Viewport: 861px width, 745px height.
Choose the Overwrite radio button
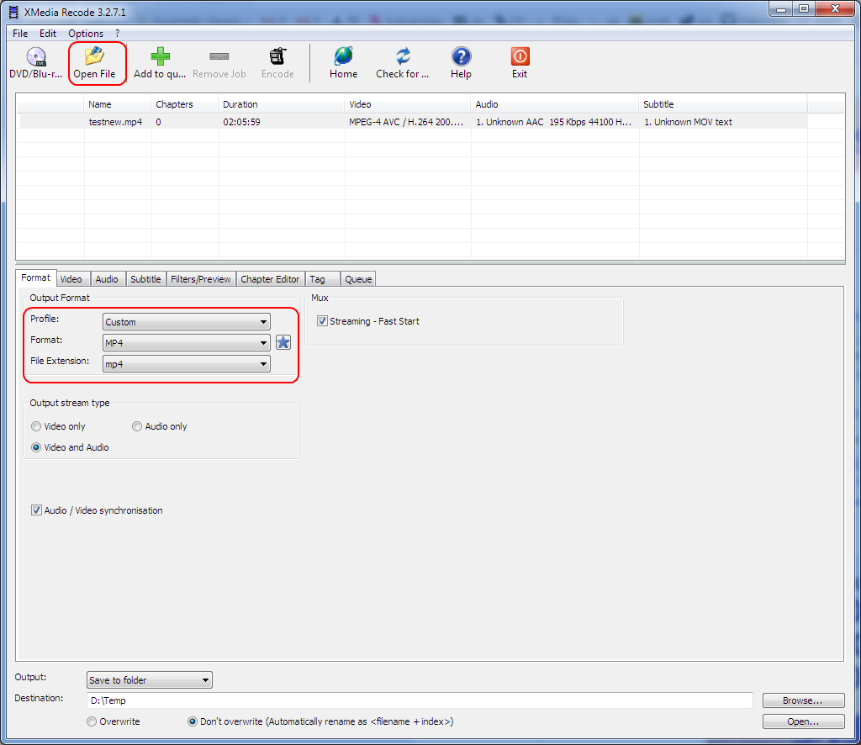[x=92, y=721]
